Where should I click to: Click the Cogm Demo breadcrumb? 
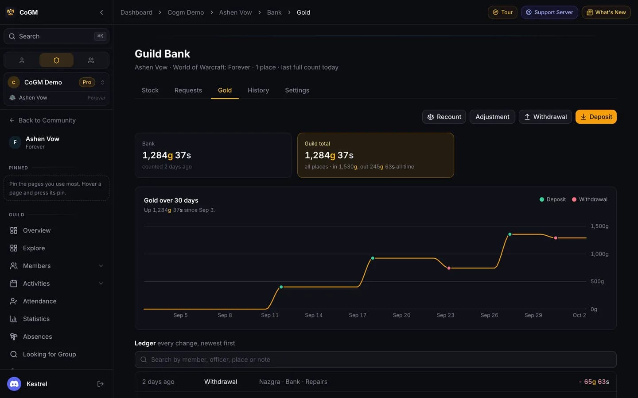[186, 12]
